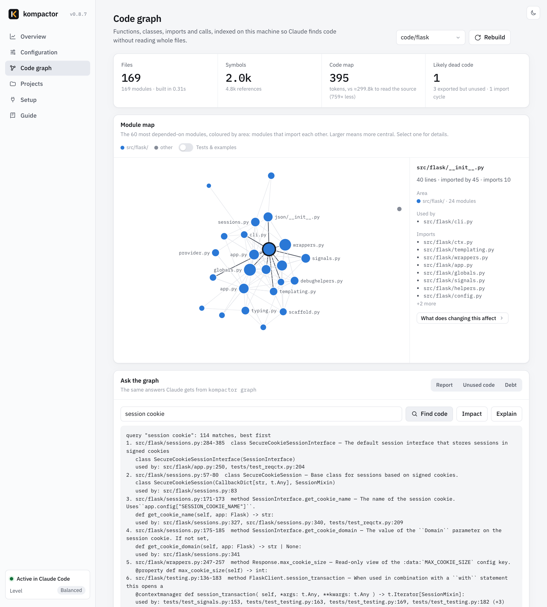Click the Code graph branch icon
547x607 pixels.
tap(13, 68)
